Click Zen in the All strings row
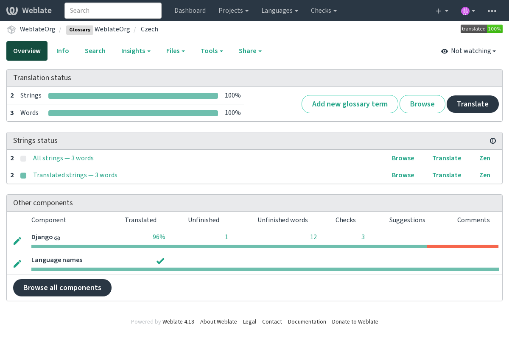509x338 pixels. 485,158
